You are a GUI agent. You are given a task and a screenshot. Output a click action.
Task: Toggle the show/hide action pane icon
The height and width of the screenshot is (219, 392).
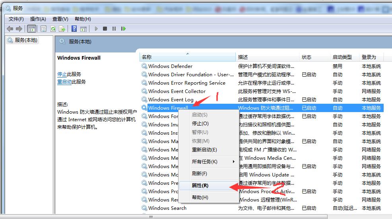[x=83, y=29]
